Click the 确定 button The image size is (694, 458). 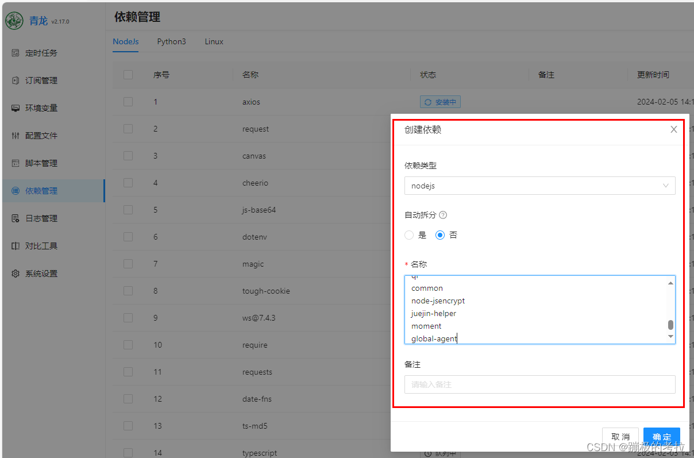point(662,437)
